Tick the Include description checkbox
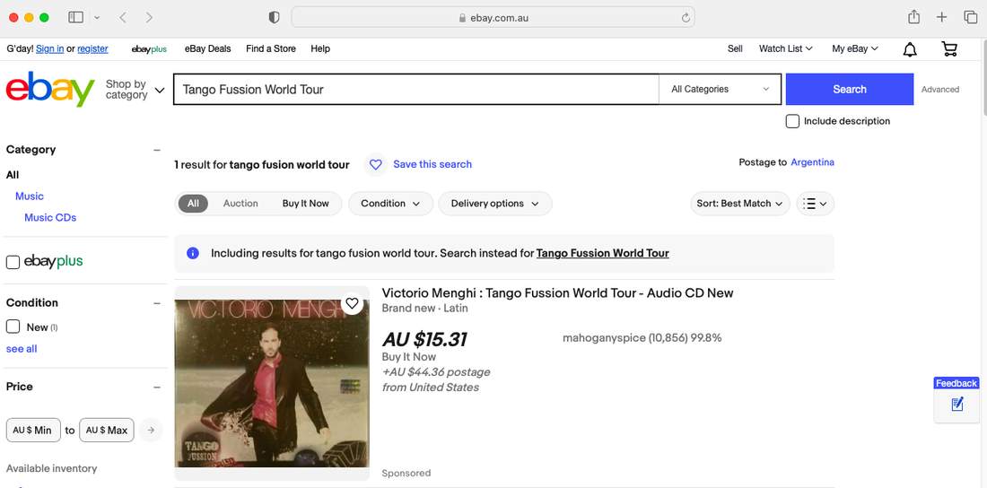The image size is (987, 488). [x=792, y=121]
